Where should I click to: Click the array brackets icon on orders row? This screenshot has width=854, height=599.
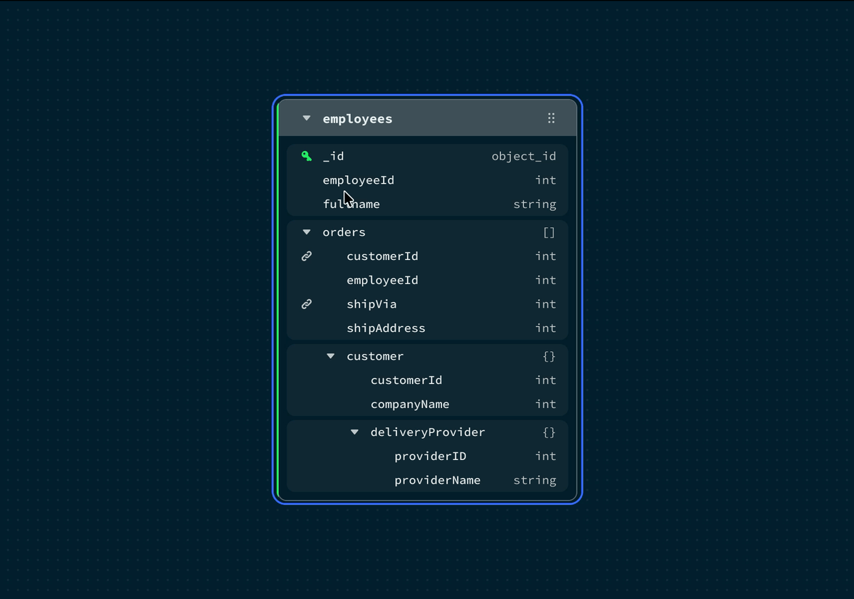pos(549,232)
